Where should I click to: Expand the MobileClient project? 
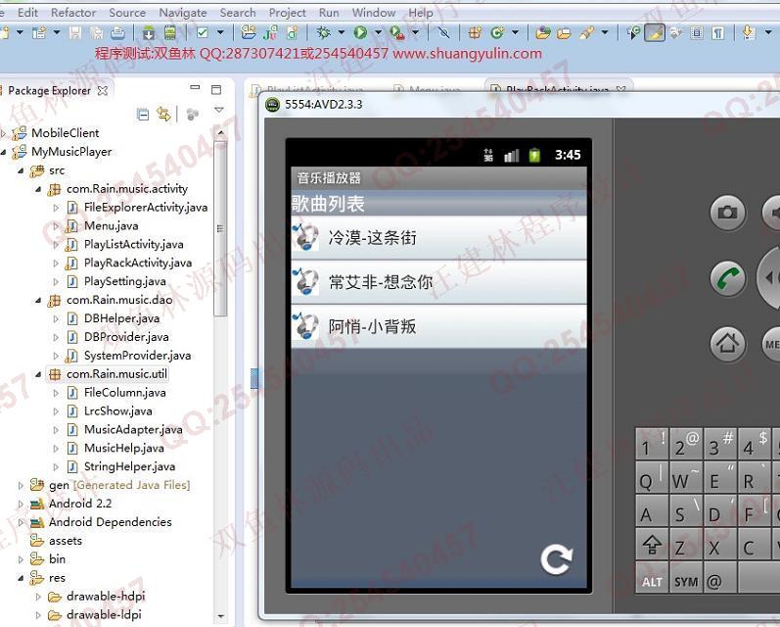point(3,133)
